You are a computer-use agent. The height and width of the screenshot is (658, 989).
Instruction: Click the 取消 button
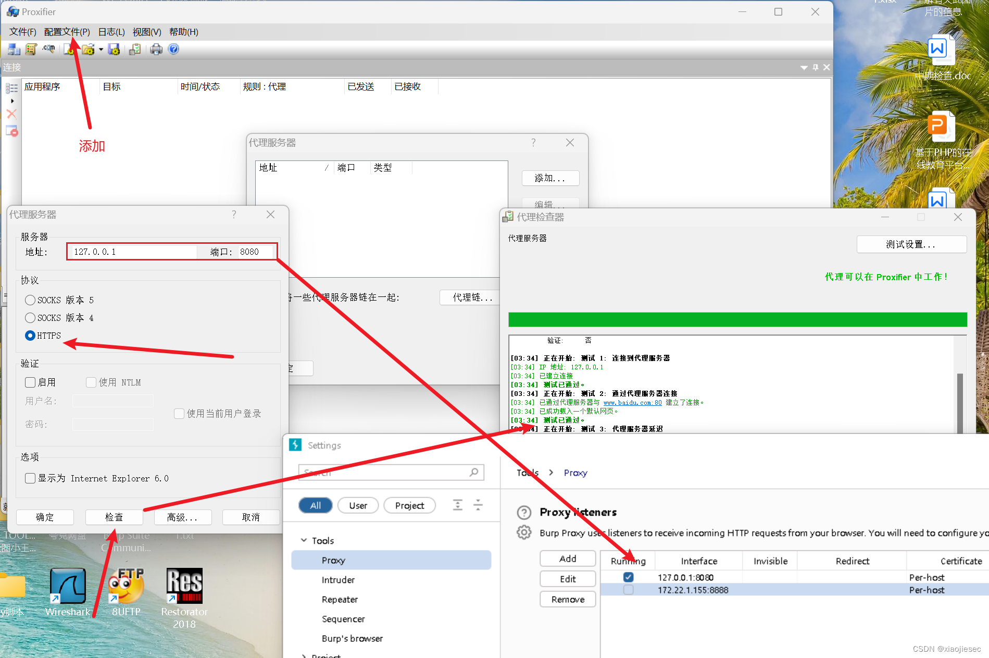click(251, 517)
